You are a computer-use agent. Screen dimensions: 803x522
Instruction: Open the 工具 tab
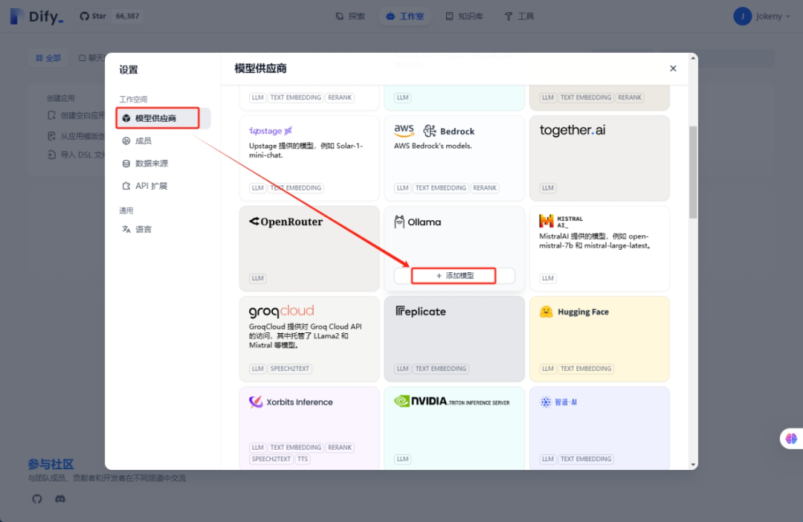point(519,16)
